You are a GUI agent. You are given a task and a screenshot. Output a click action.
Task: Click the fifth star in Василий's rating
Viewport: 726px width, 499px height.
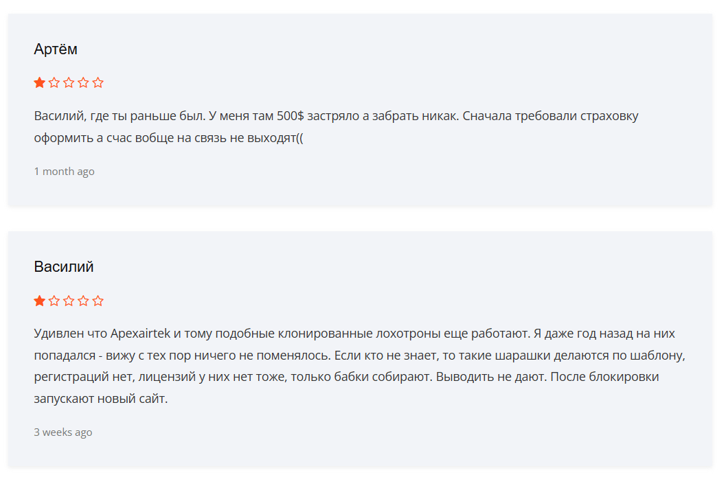coord(98,301)
